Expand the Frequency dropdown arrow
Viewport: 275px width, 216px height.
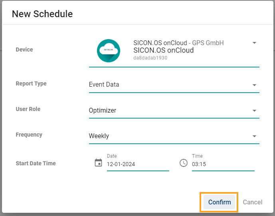[x=254, y=136]
